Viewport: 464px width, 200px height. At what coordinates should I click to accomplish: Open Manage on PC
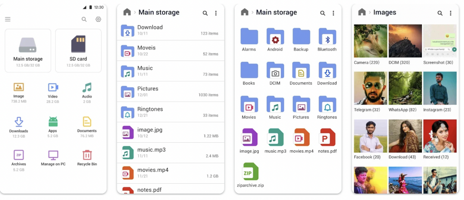tap(53, 158)
